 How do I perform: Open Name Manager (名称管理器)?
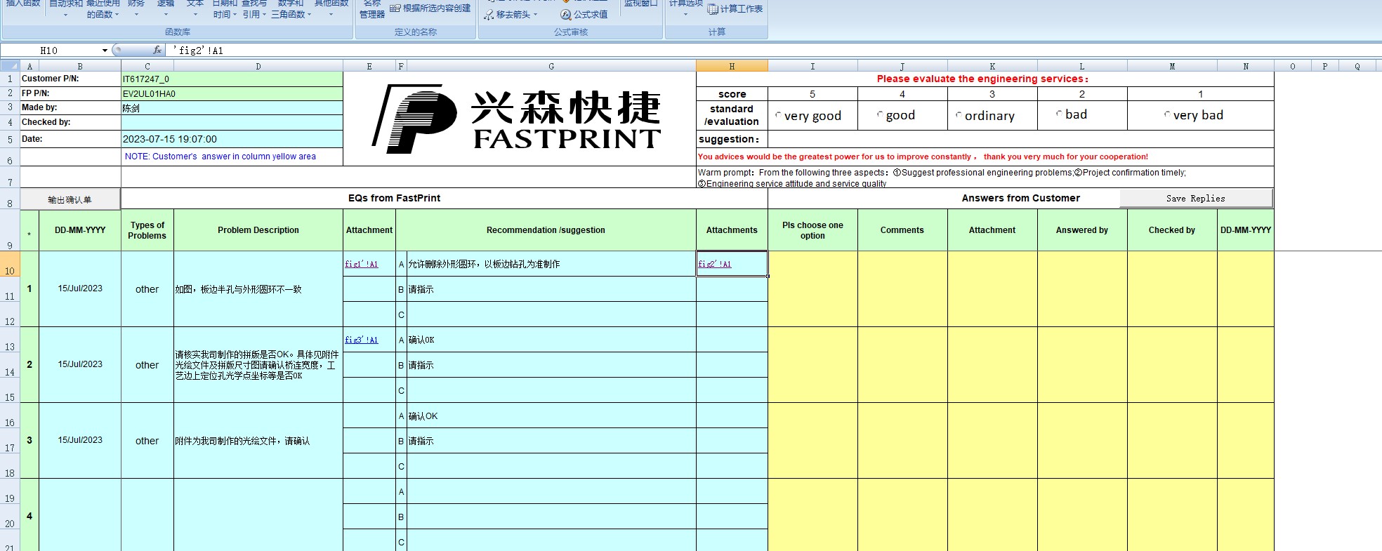(x=372, y=8)
